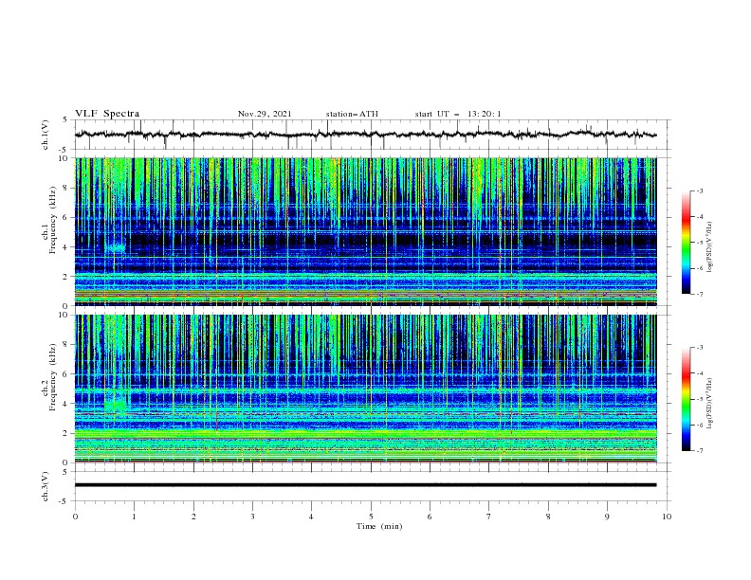This screenshot has height=580, width=751.
Task: Select the upper "log(PSD)(V²/Hz)" color bar label
Action: pos(709,247)
